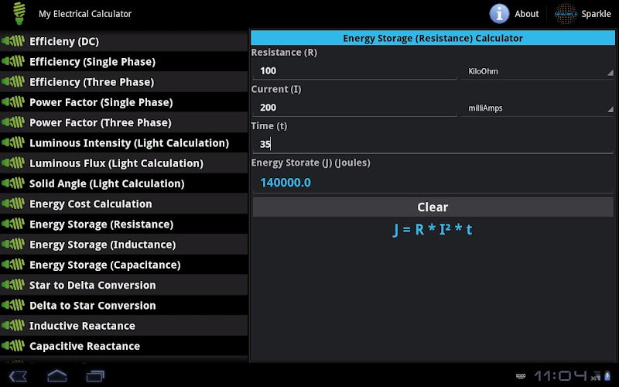The height and width of the screenshot is (387, 619).
Task: Tap the bulb icon beside Efficiency (Single Phase)
Action: (13, 61)
